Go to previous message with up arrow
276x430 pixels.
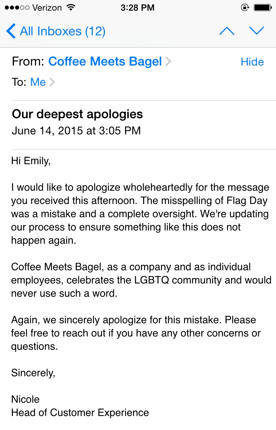[x=227, y=31]
